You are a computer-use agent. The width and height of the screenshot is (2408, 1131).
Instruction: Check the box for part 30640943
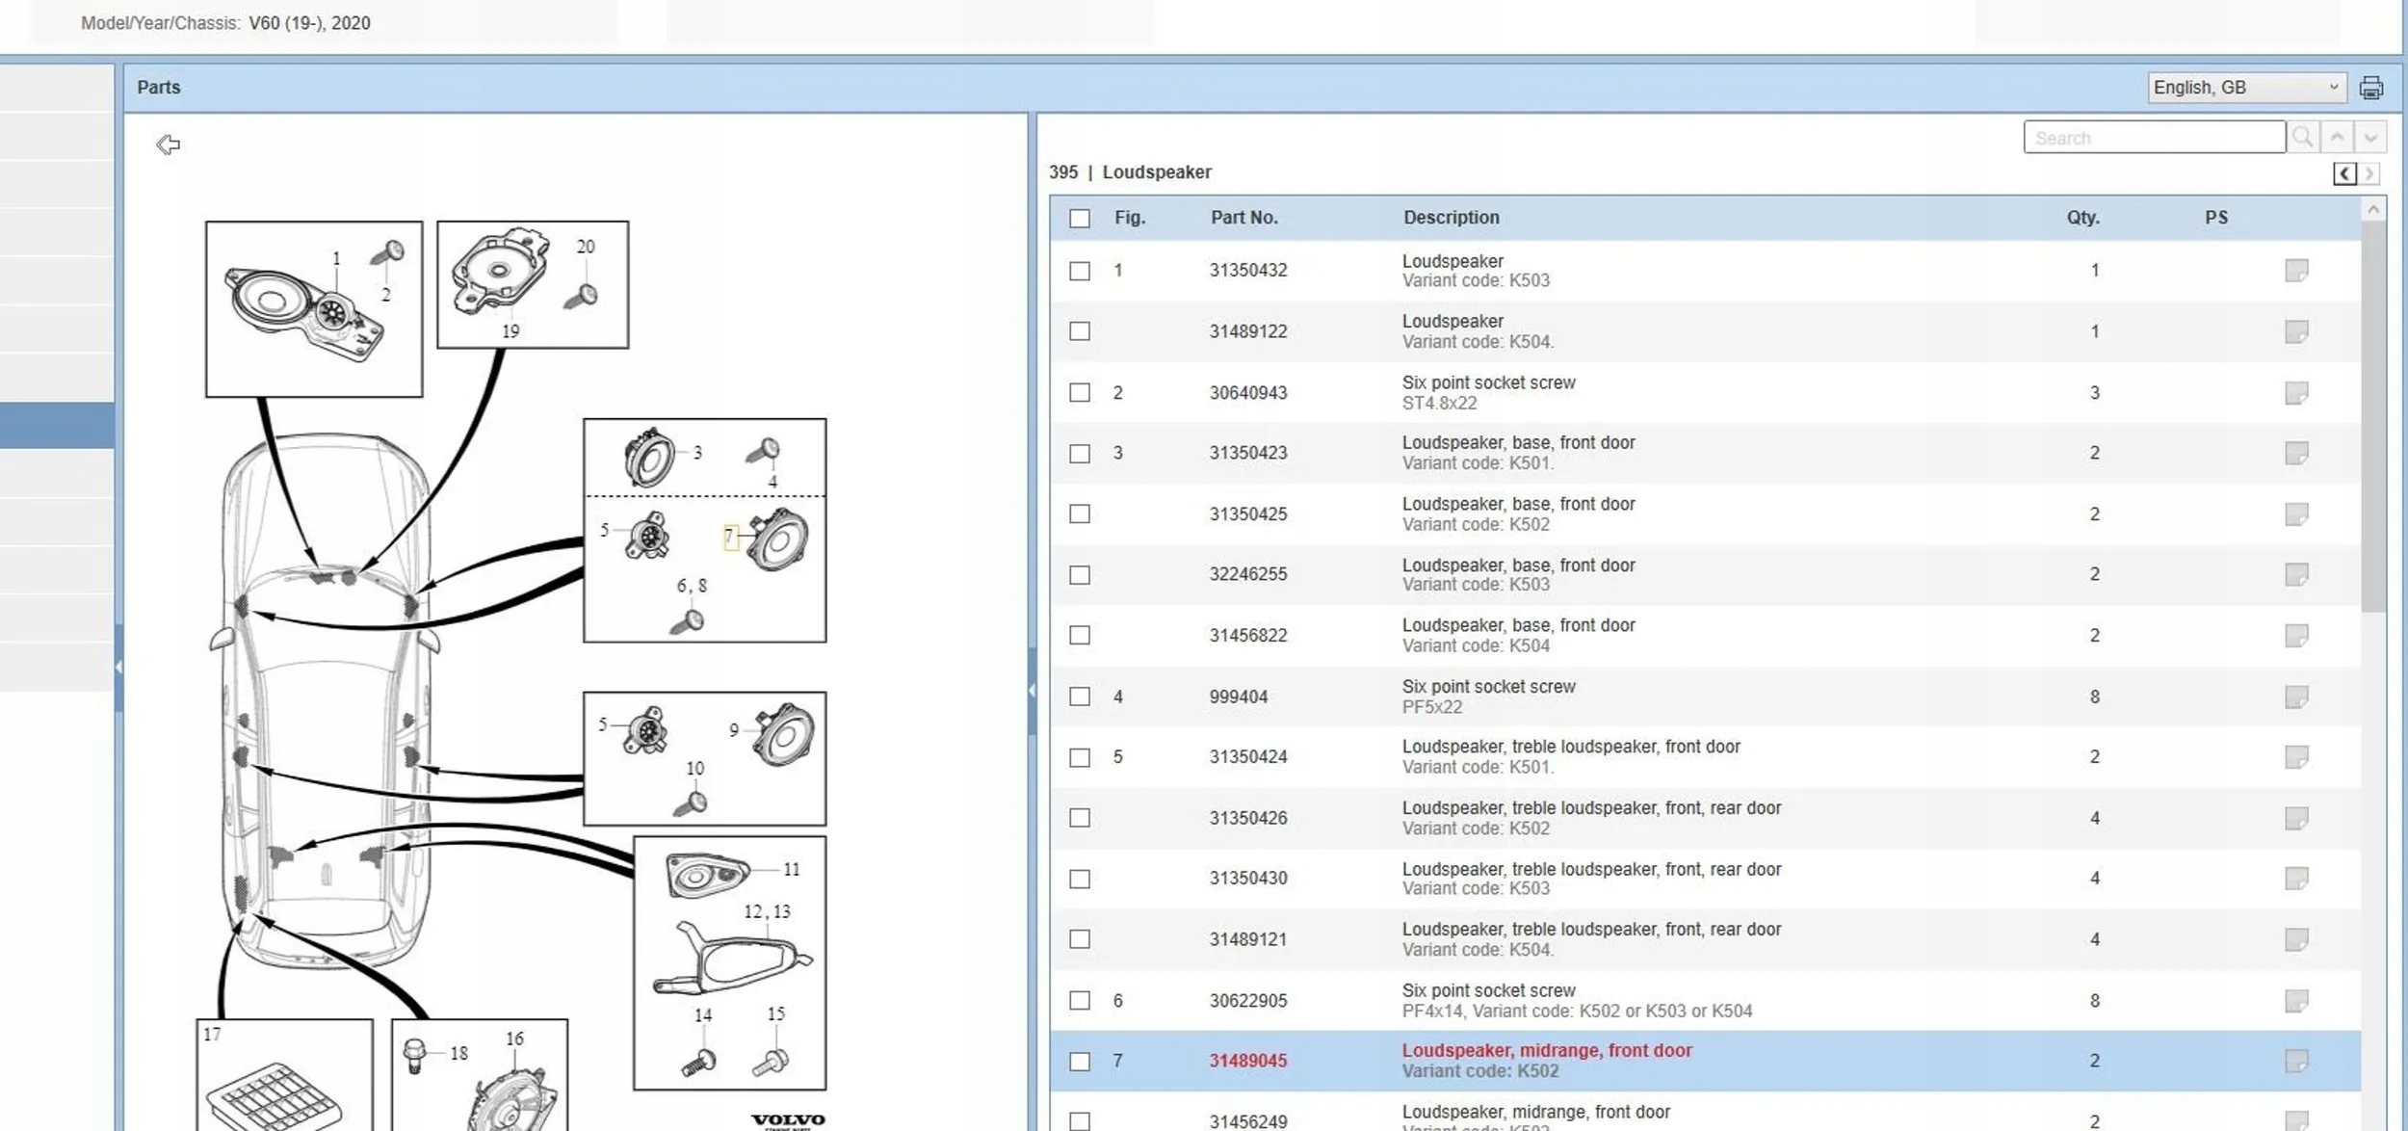1080,393
